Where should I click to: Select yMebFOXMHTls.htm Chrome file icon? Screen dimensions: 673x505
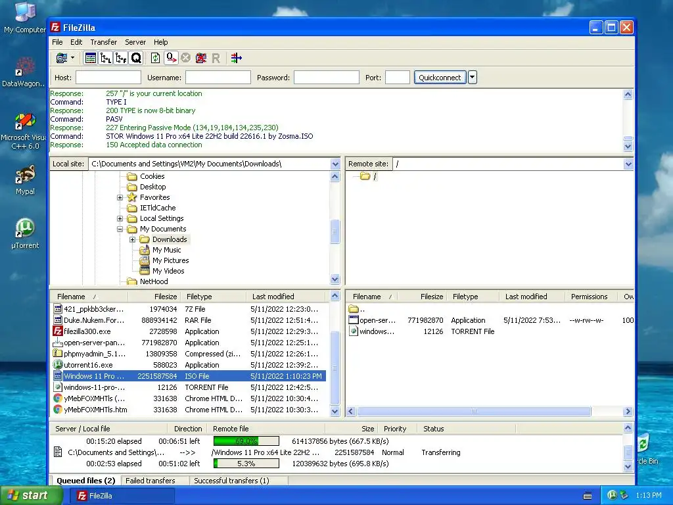(58, 409)
